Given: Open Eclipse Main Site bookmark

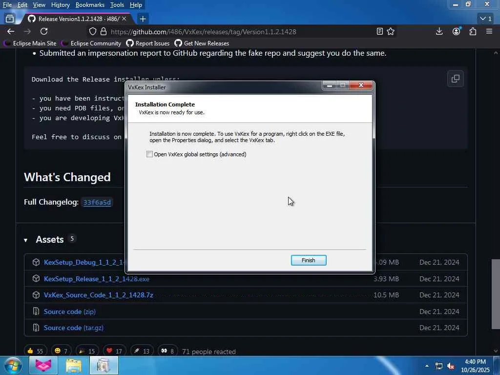Looking at the screenshot, I should [x=30, y=43].
